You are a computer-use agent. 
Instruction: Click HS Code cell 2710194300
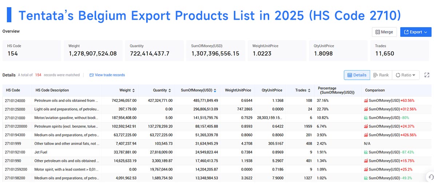[x=15, y=135]
